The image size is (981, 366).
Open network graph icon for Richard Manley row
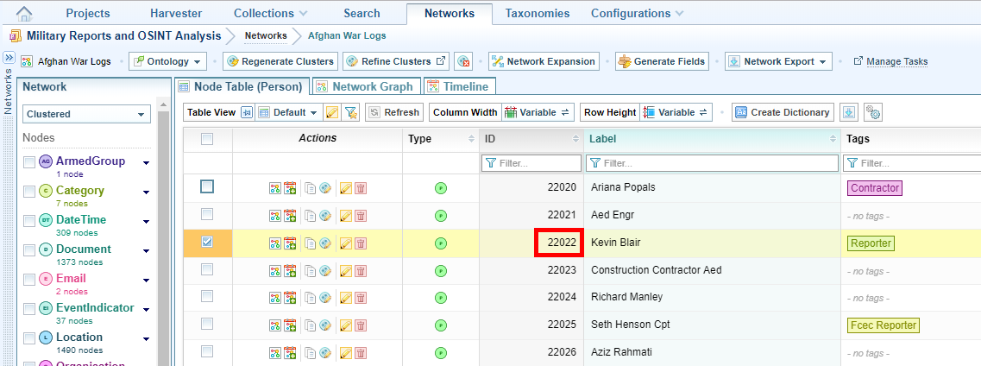(275, 298)
